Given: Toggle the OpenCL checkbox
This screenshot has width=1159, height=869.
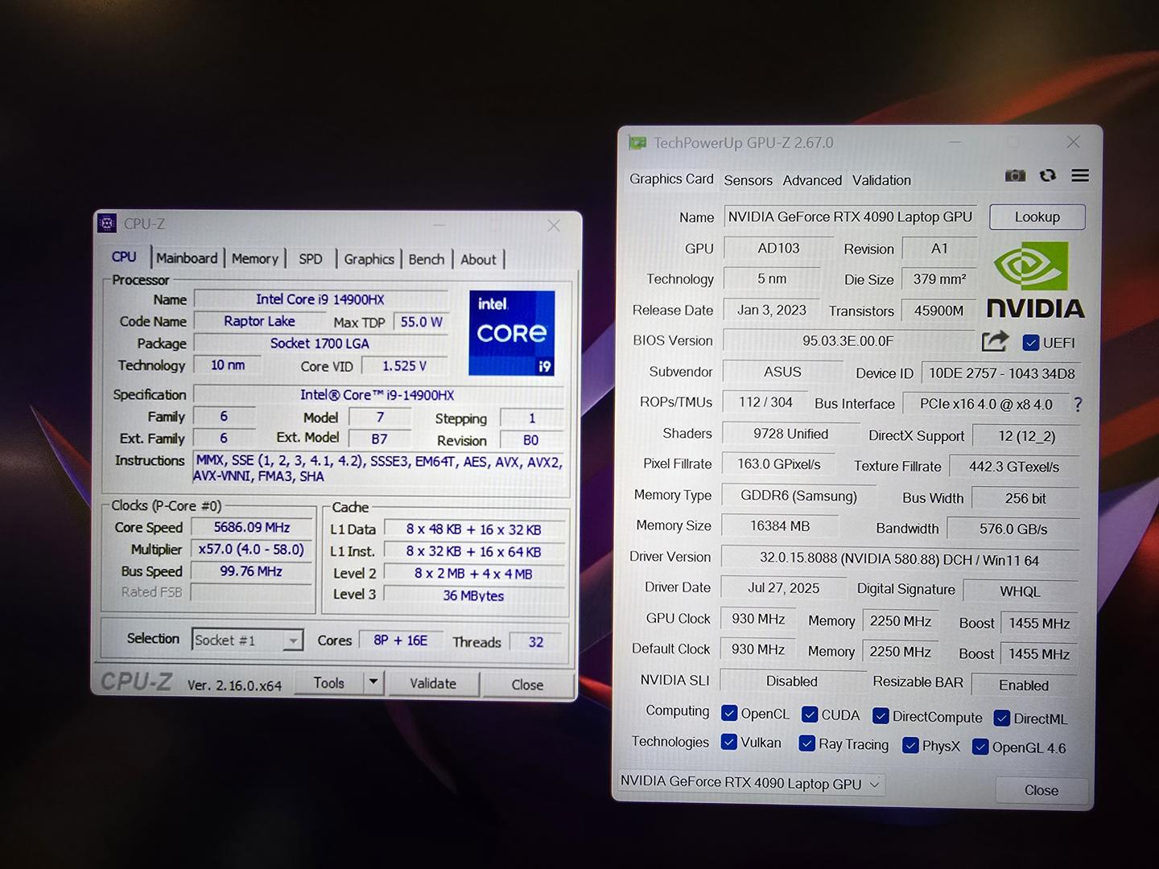Looking at the screenshot, I should [729, 714].
